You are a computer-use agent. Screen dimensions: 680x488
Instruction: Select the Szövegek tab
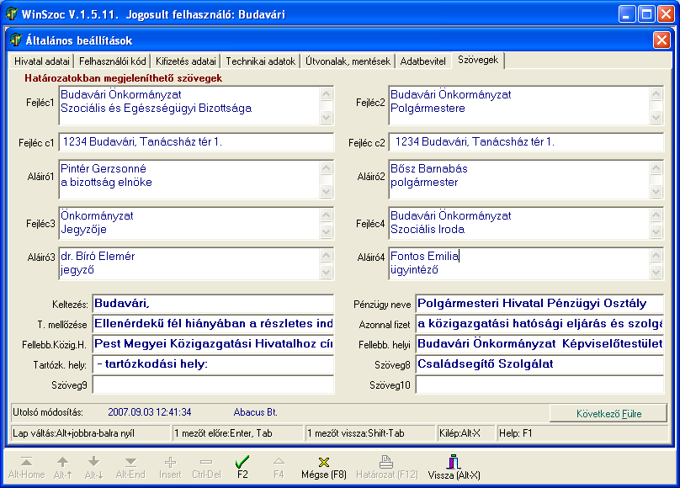tap(478, 60)
